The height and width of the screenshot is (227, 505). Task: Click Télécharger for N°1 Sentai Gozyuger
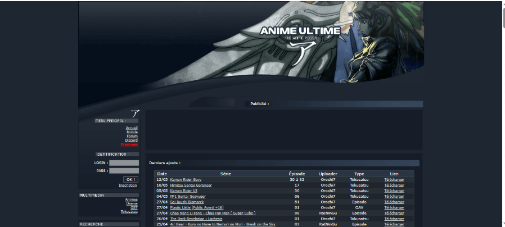[394, 197]
